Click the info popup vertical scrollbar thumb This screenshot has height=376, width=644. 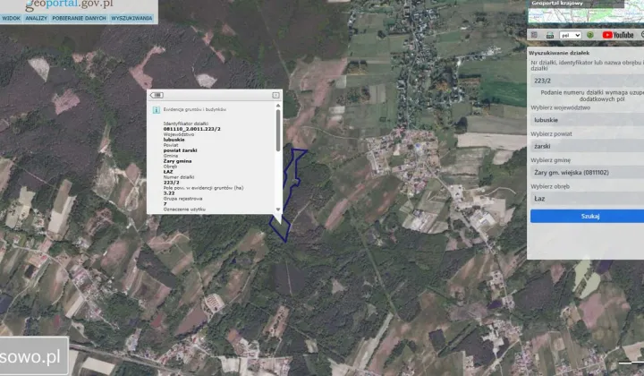point(278,131)
